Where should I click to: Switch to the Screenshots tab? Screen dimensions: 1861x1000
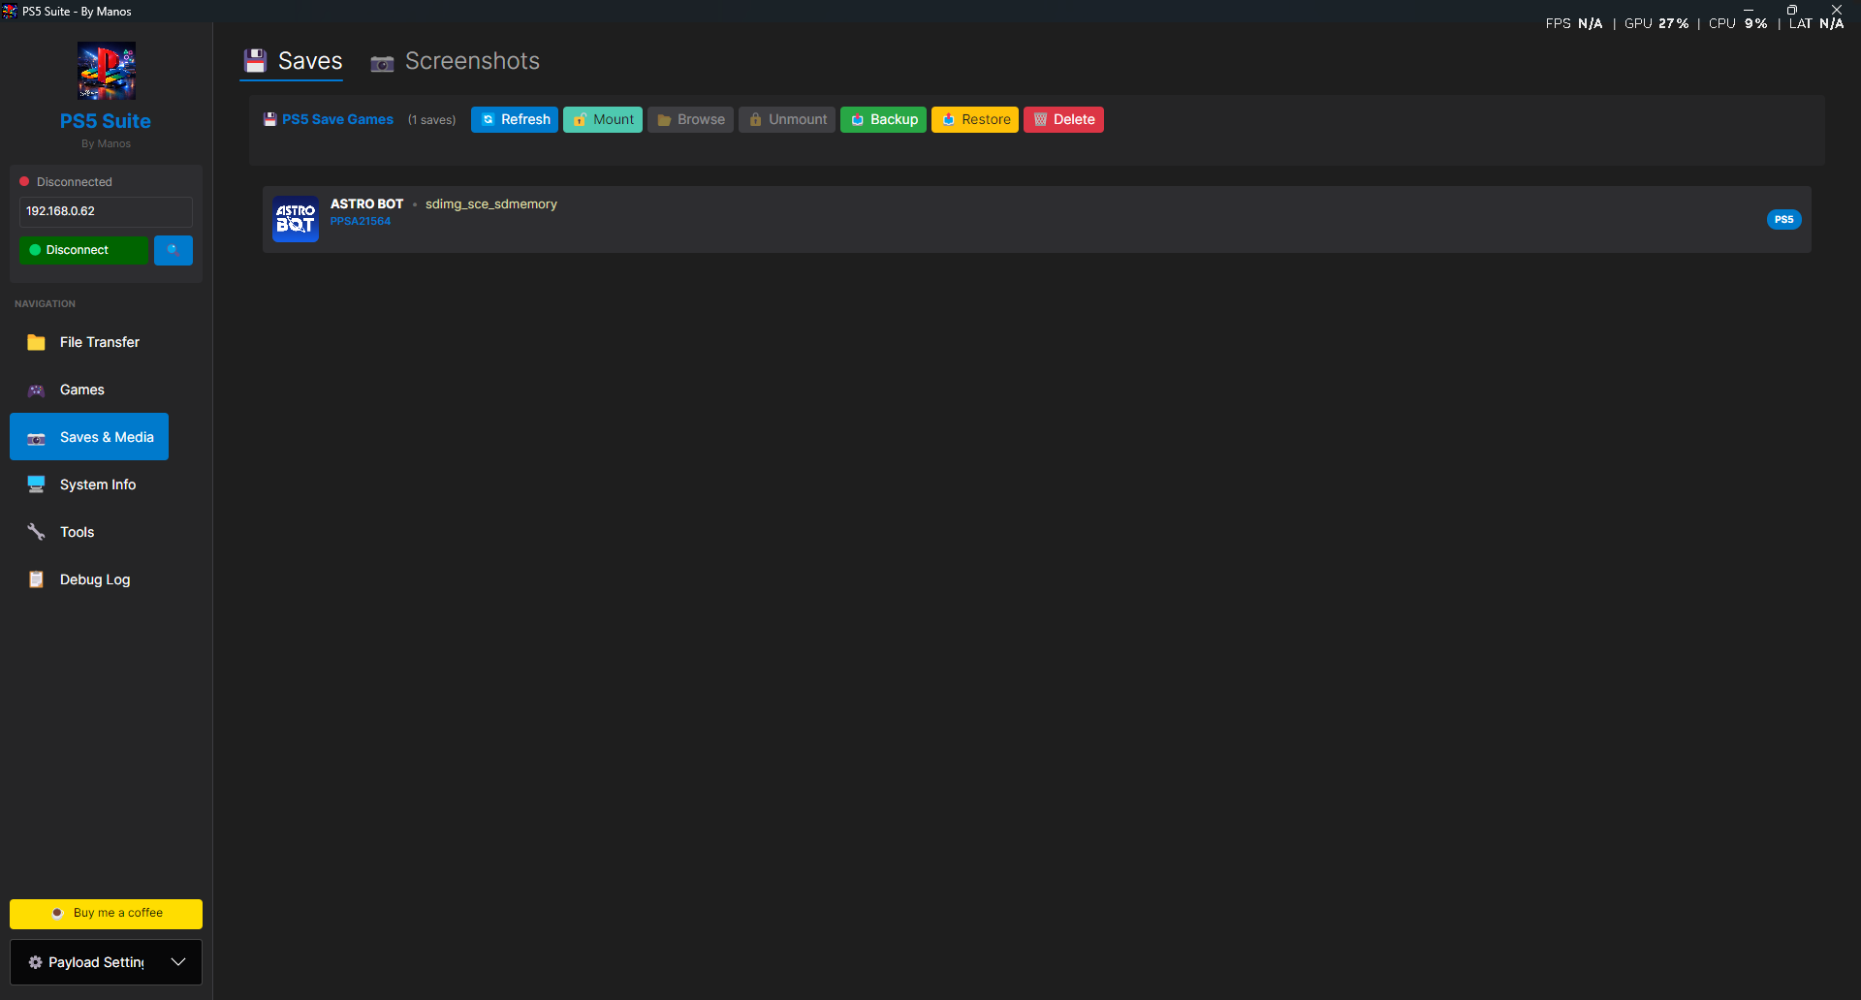tap(455, 61)
